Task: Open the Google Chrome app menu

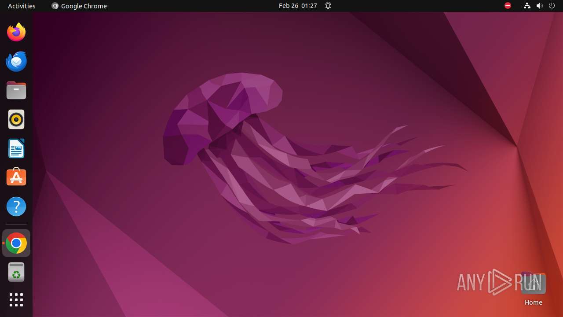Action: coord(79,6)
